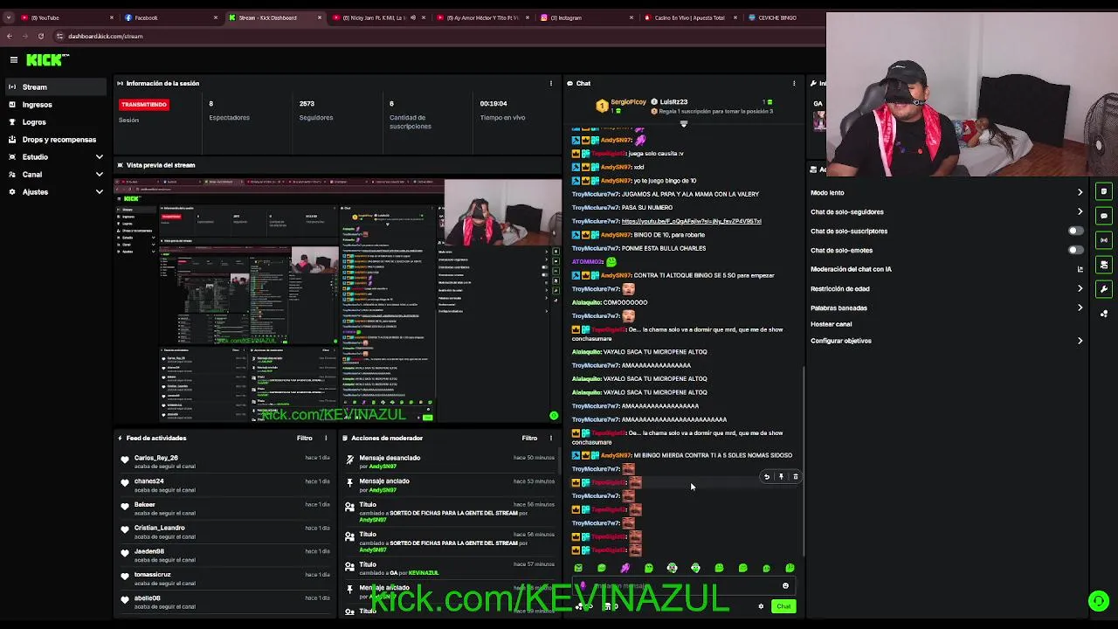Toggle Chat de solo-suscriptores switch

1076,231
